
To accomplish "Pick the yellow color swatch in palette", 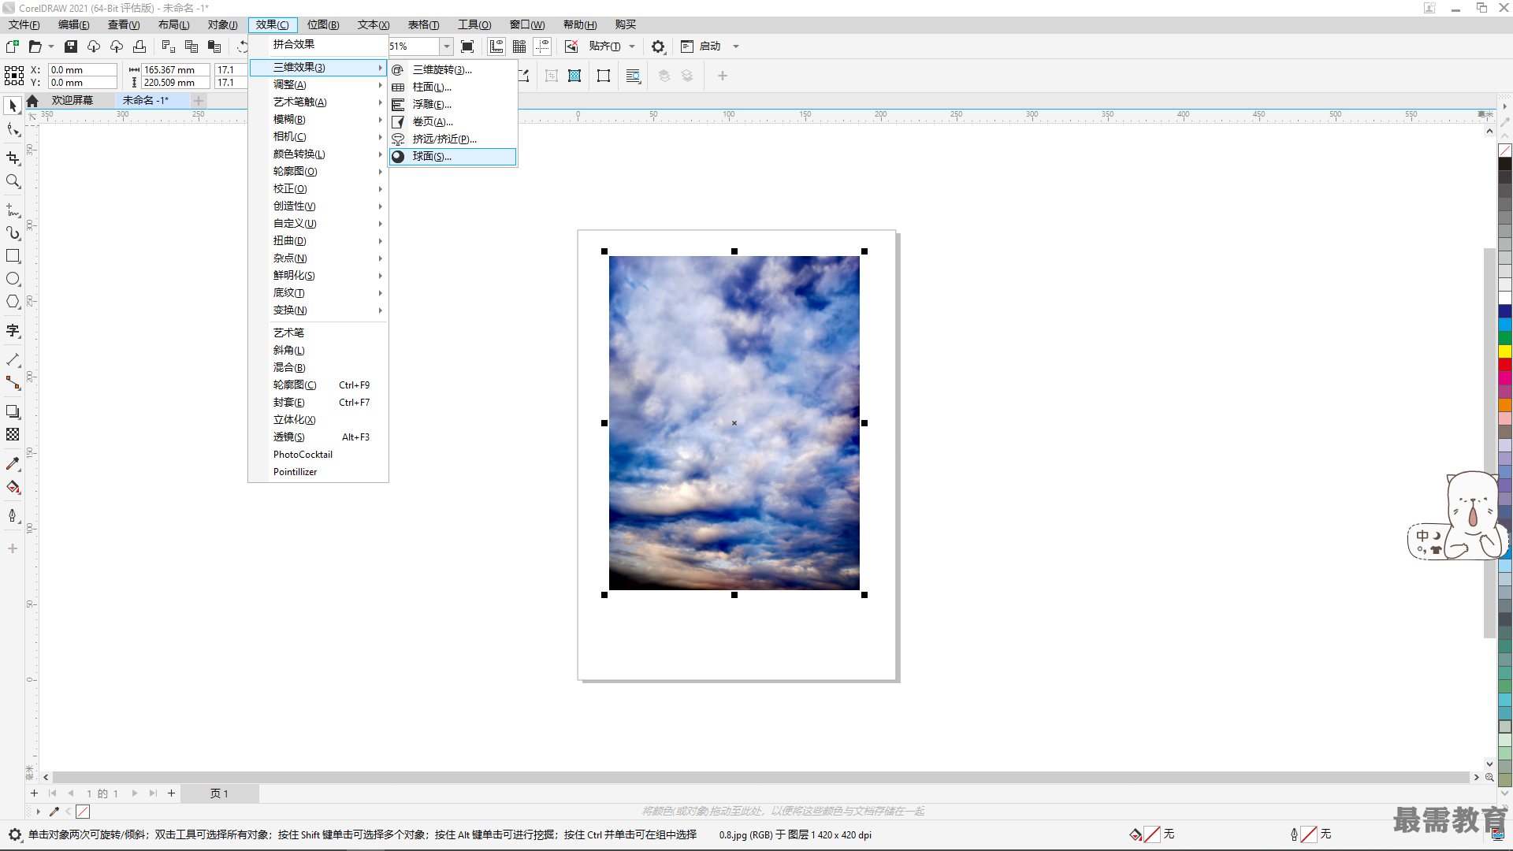I will [x=1504, y=351].
